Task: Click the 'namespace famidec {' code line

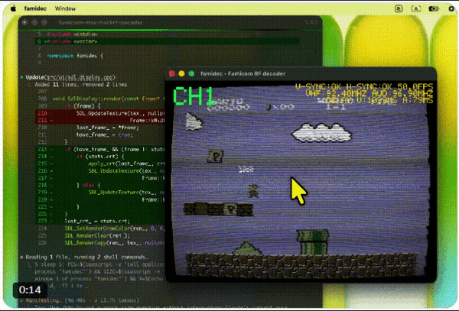Action: (75, 56)
